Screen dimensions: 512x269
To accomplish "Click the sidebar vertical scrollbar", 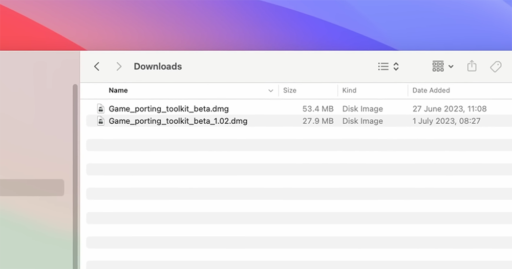I will point(75,176).
